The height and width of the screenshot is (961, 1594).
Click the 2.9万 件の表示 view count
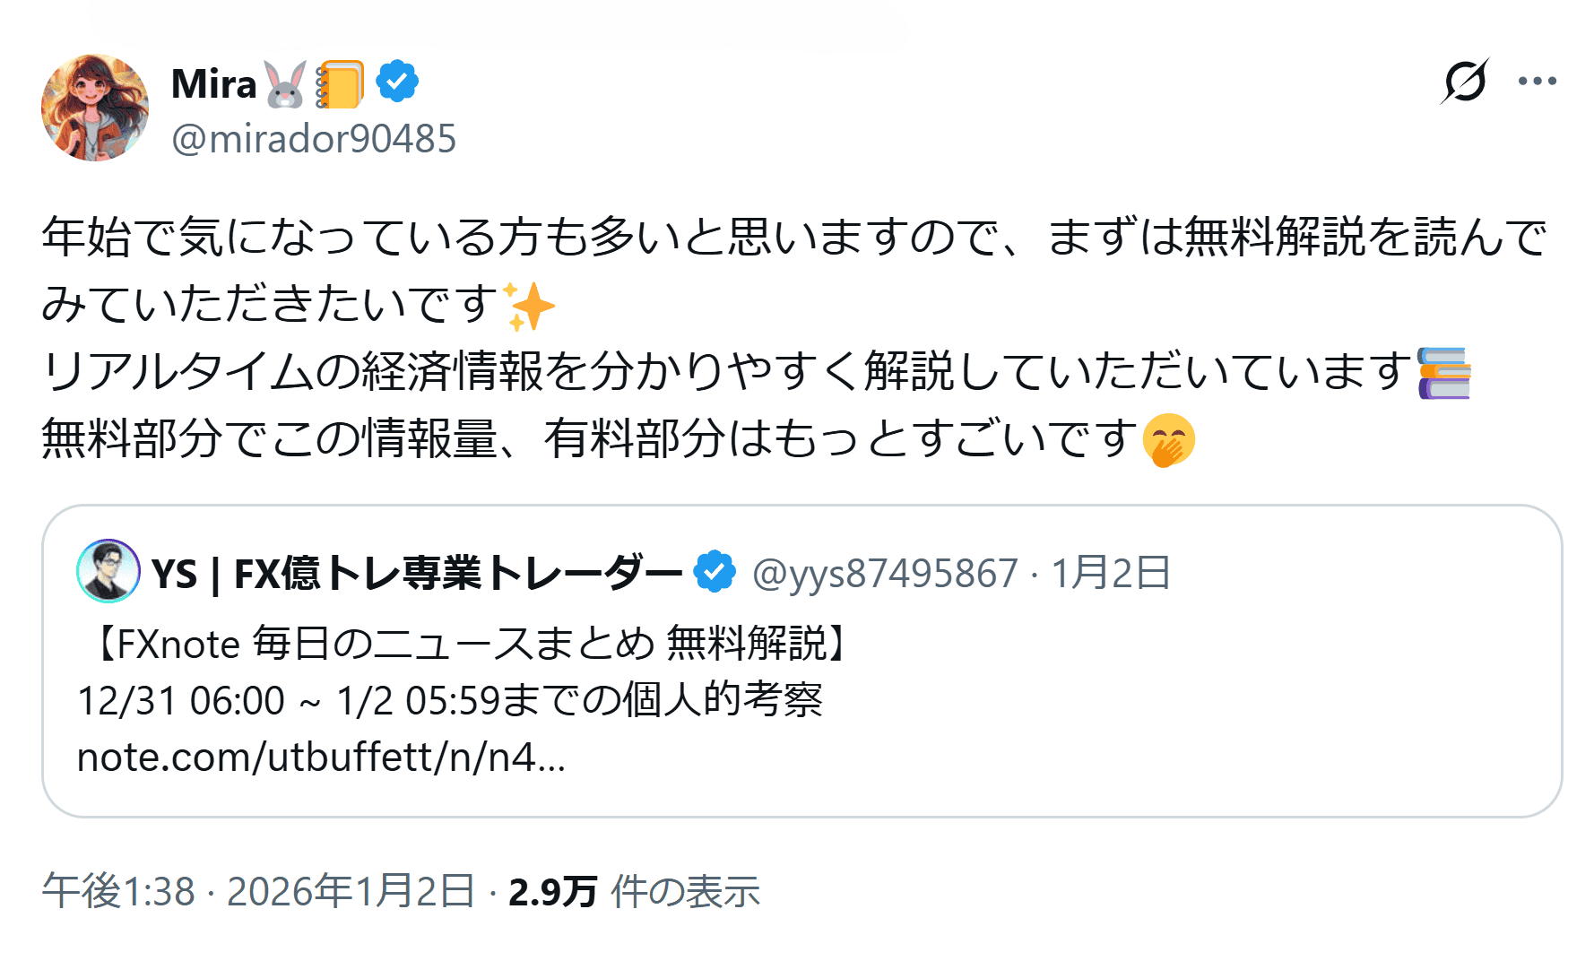(x=634, y=892)
